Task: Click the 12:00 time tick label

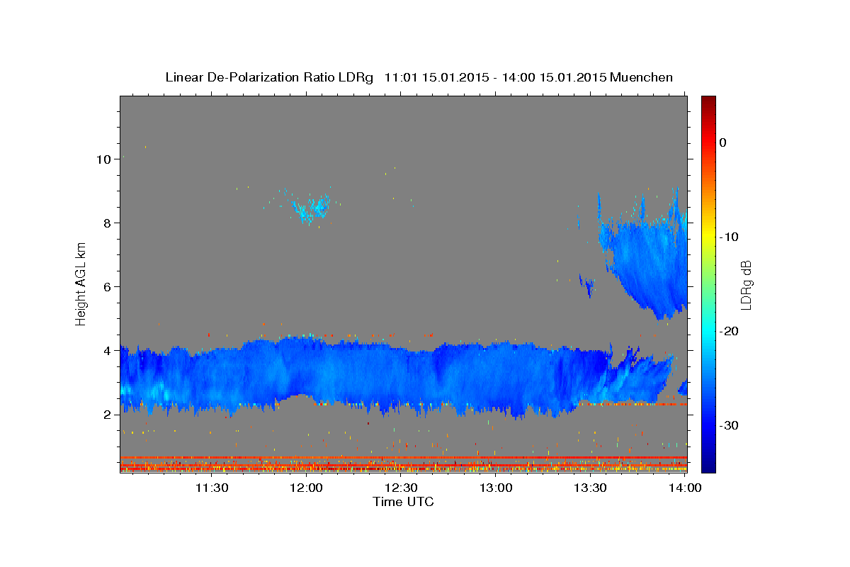Action: pyautogui.click(x=306, y=488)
